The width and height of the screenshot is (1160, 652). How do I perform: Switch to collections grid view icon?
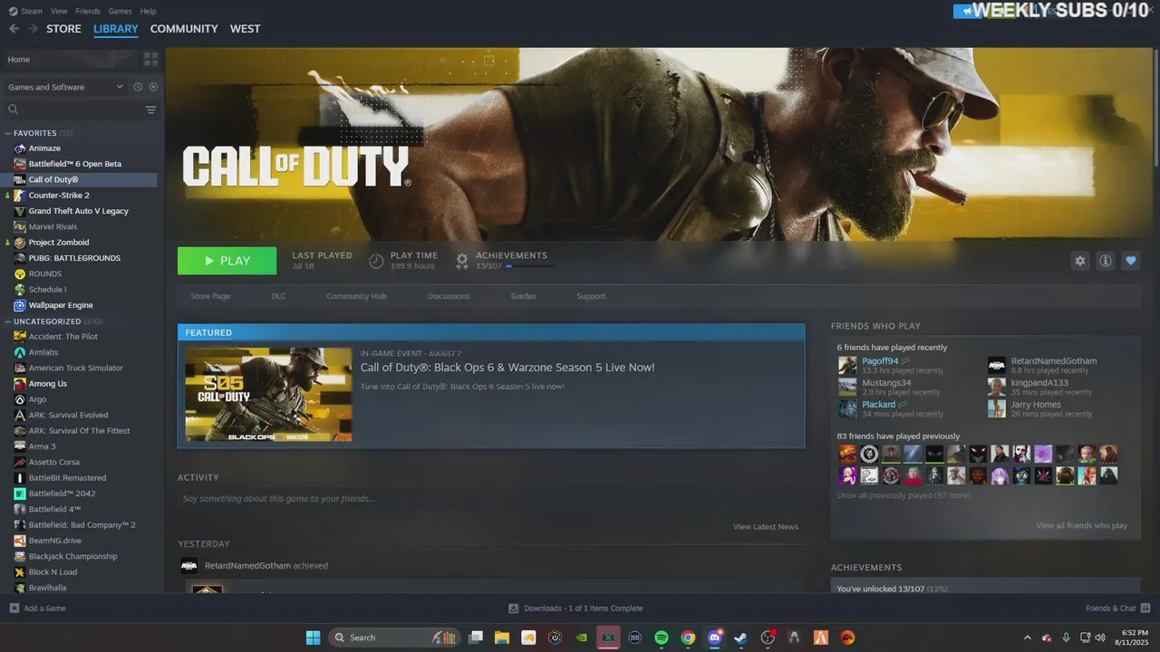tap(150, 59)
